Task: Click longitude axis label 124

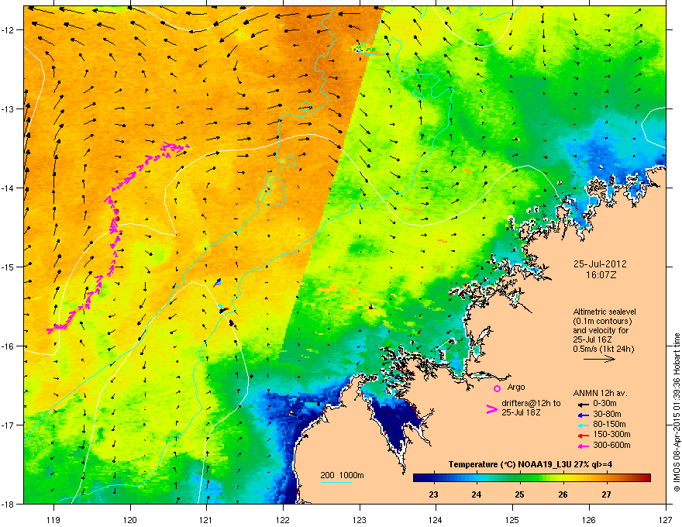Action: point(436,519)
